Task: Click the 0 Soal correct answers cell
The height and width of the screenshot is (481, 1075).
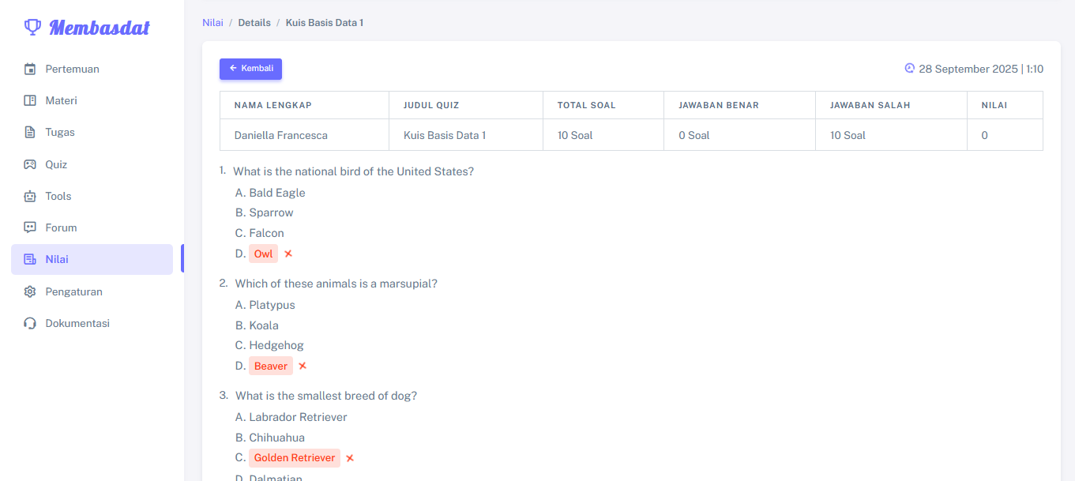Action: point(739,135)
